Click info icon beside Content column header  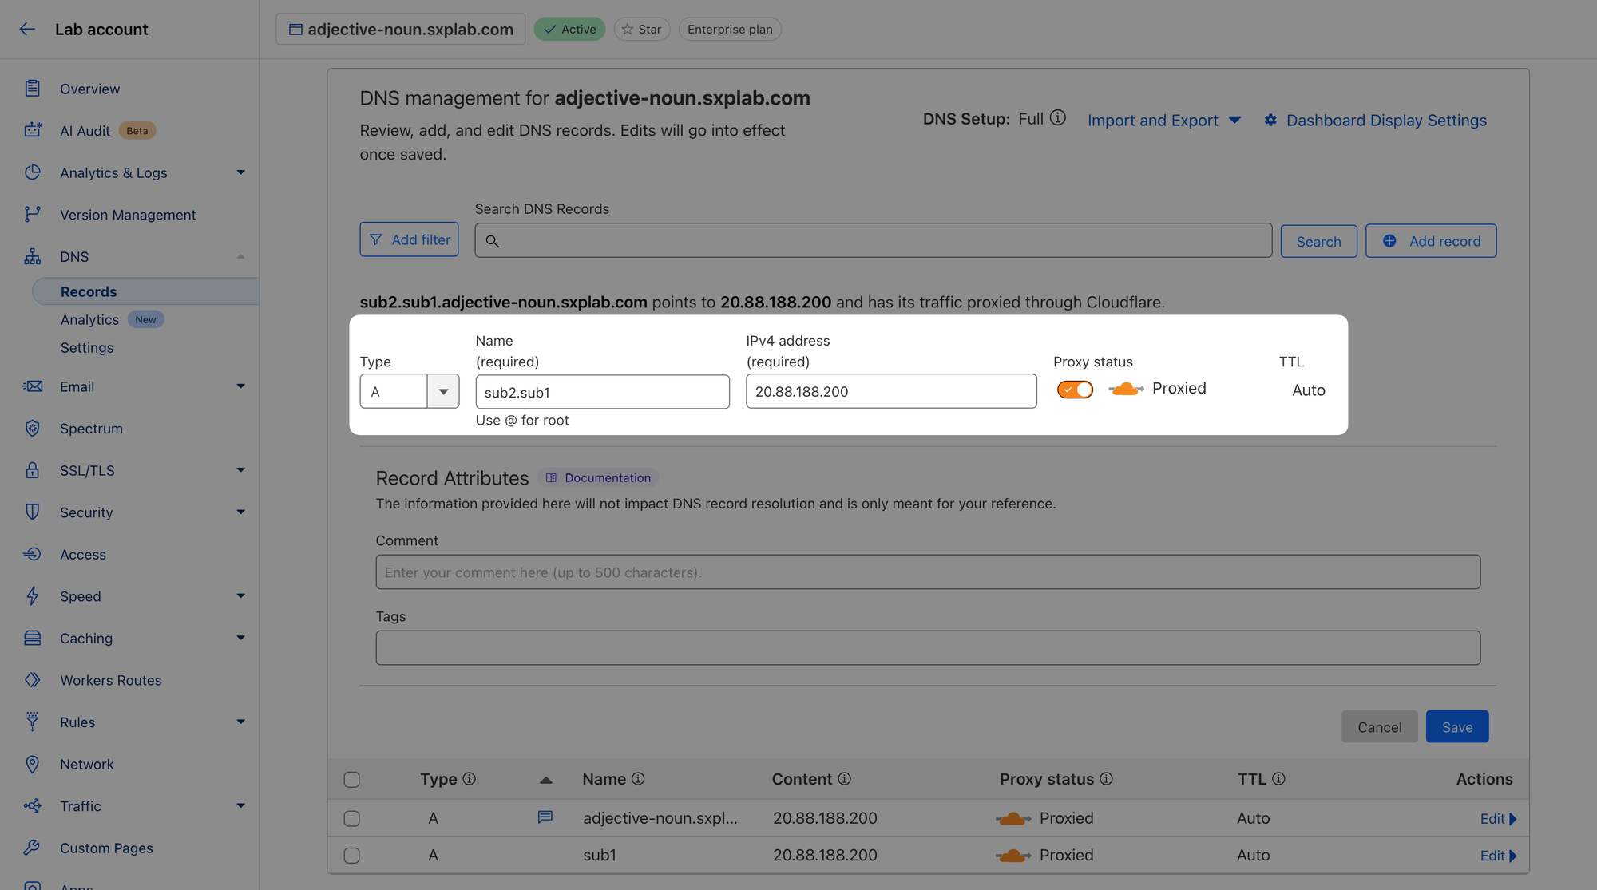pyautogui.click(x=845, y=778)
